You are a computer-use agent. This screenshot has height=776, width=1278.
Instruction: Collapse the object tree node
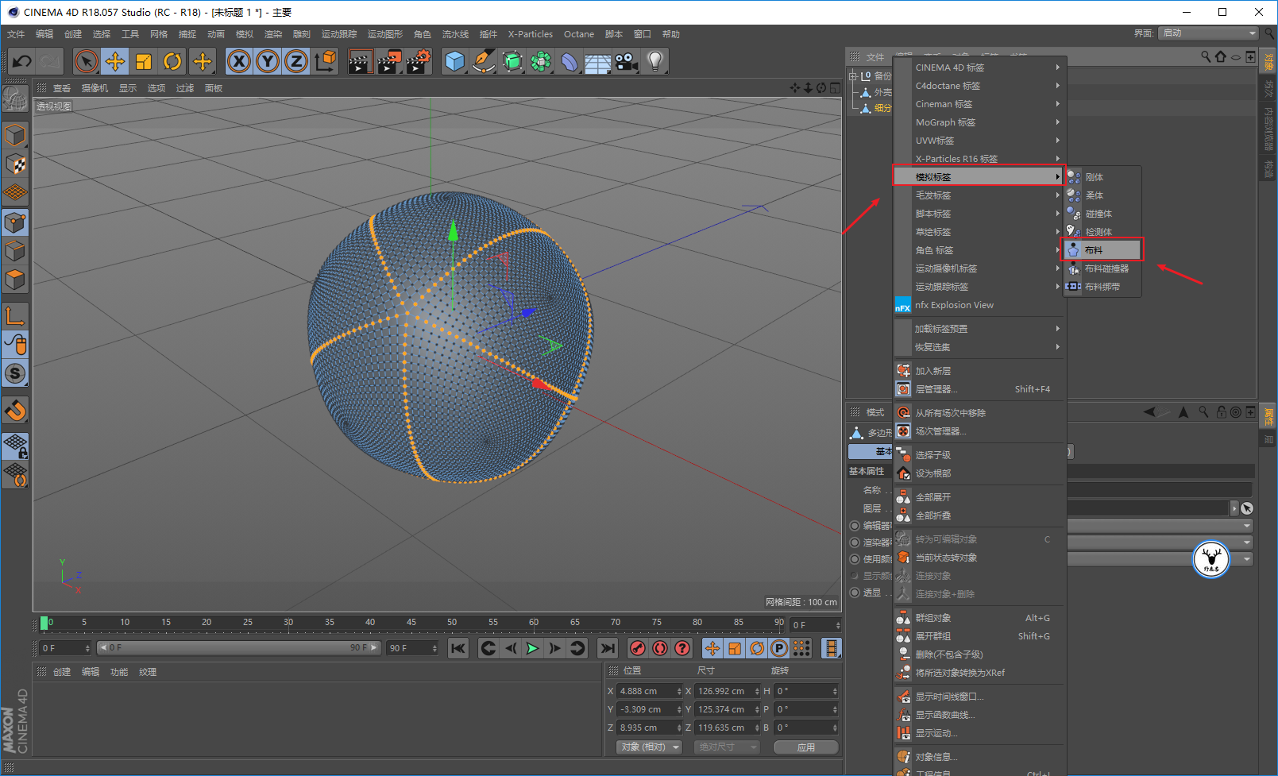[853, 76]
